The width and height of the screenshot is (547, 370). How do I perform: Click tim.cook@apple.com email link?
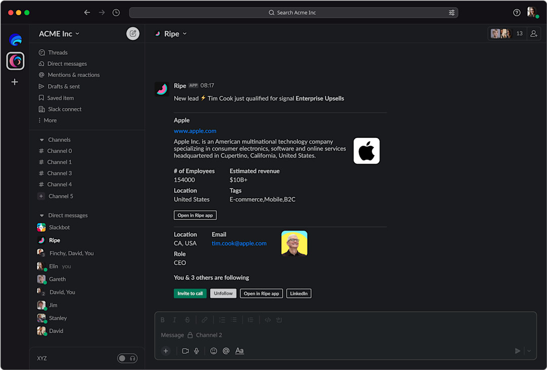point(239,243)
